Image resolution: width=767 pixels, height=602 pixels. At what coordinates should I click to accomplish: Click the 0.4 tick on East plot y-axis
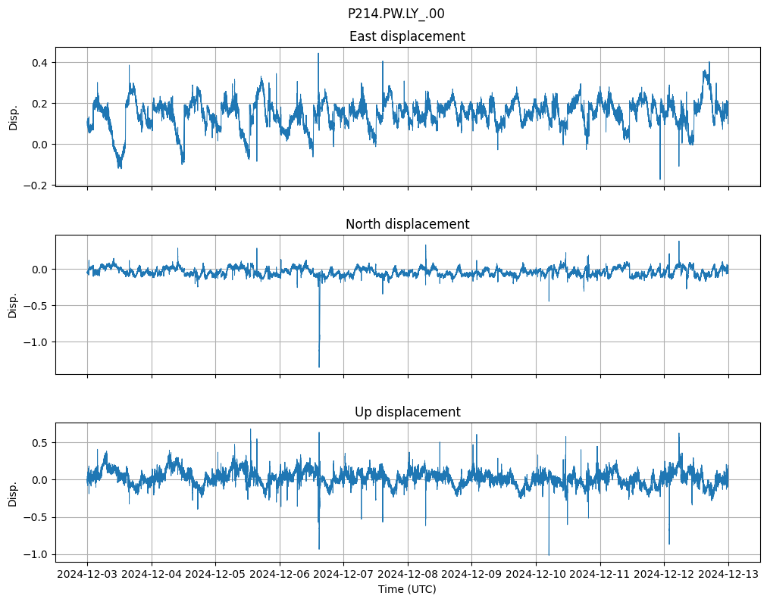point(38,62)
